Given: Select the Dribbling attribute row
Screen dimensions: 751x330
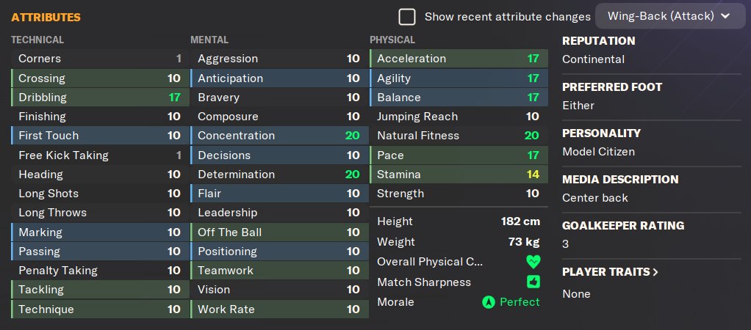Looking at the screenshot, I should coord(99,97).
